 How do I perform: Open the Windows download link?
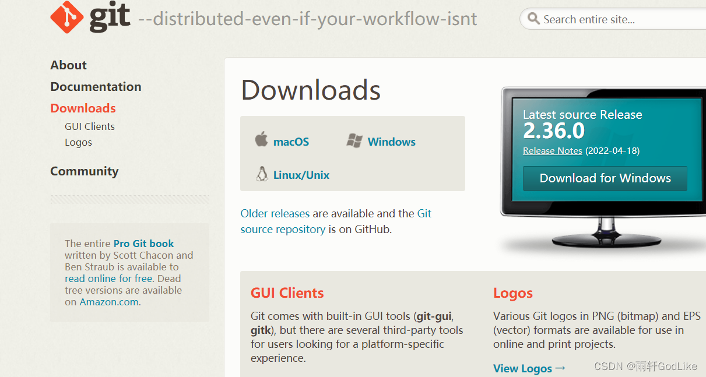point(392,142)
